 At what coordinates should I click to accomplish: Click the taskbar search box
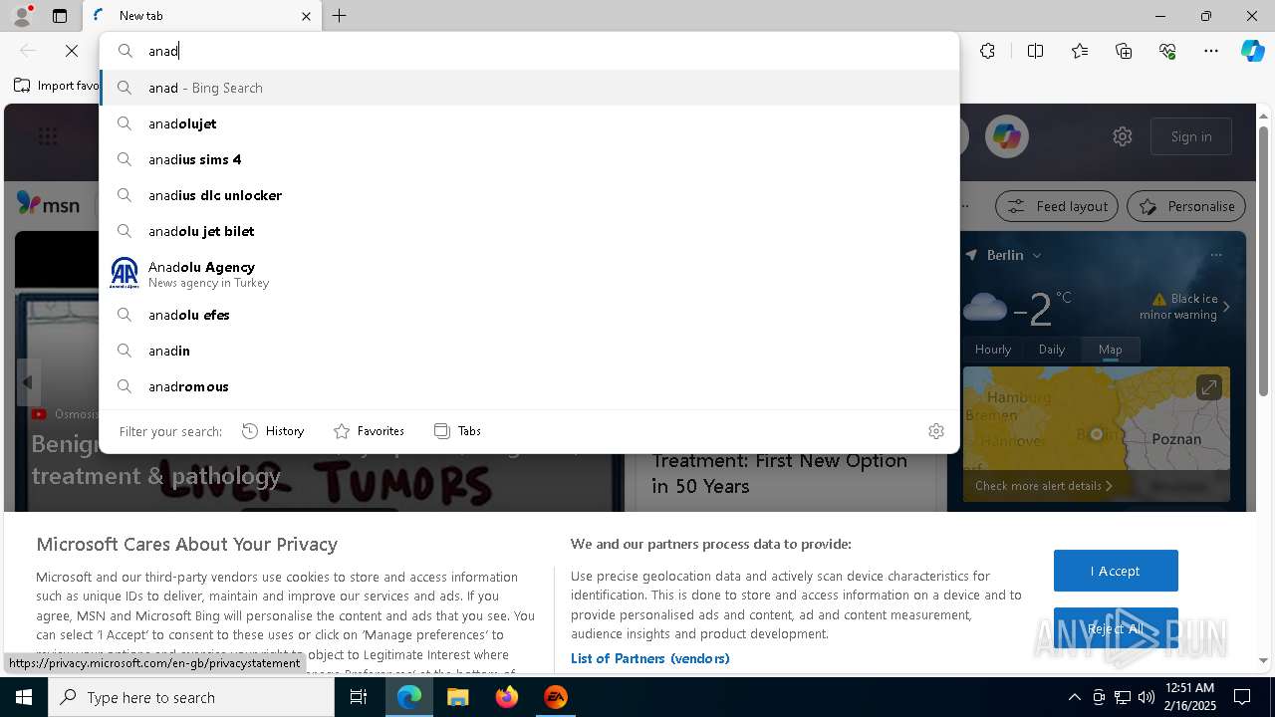[x=191, y=697]
